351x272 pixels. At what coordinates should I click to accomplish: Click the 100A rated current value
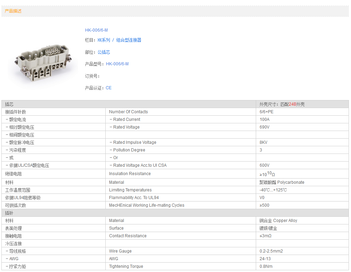tap(264, 119)
